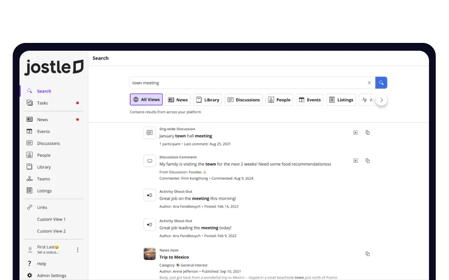Filter results by People

click(x=279, y=100)
